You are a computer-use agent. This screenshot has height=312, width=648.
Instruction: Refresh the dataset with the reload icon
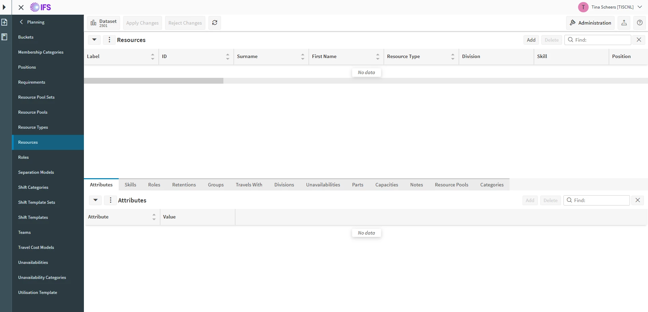pos(215,23)
